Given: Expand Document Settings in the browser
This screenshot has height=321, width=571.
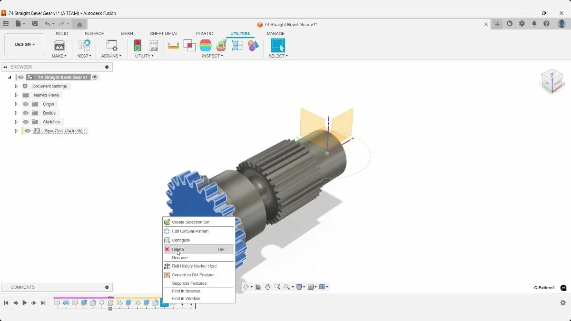Looking at the screenshot, I should click(16, 86).
